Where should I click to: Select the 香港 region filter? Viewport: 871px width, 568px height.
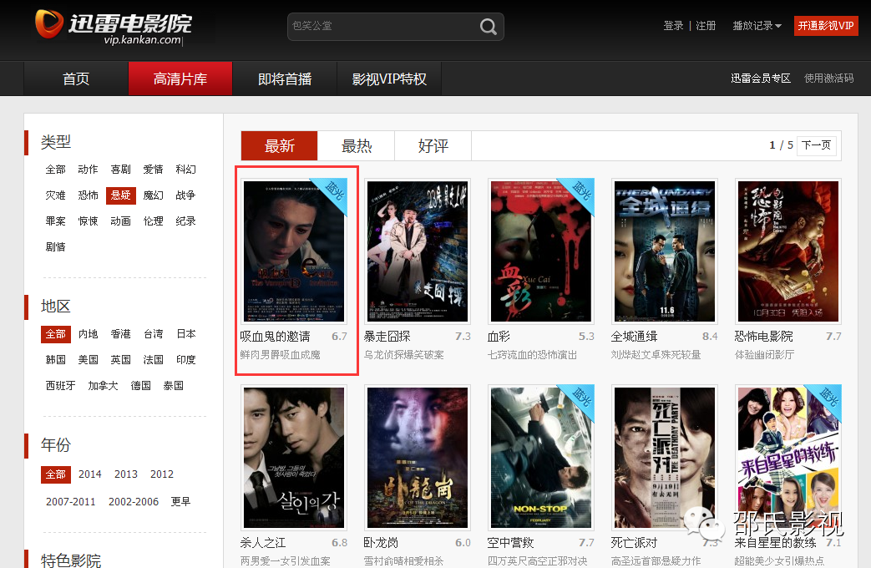click(119, 333)
